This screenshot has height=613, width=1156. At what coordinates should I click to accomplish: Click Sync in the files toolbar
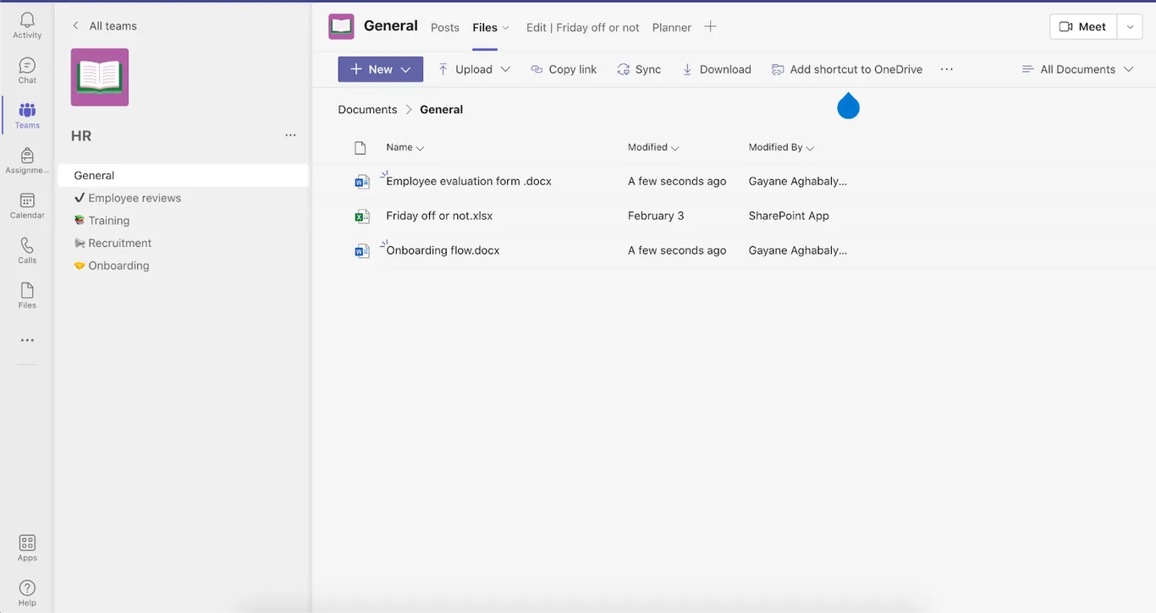pos(639,69)
